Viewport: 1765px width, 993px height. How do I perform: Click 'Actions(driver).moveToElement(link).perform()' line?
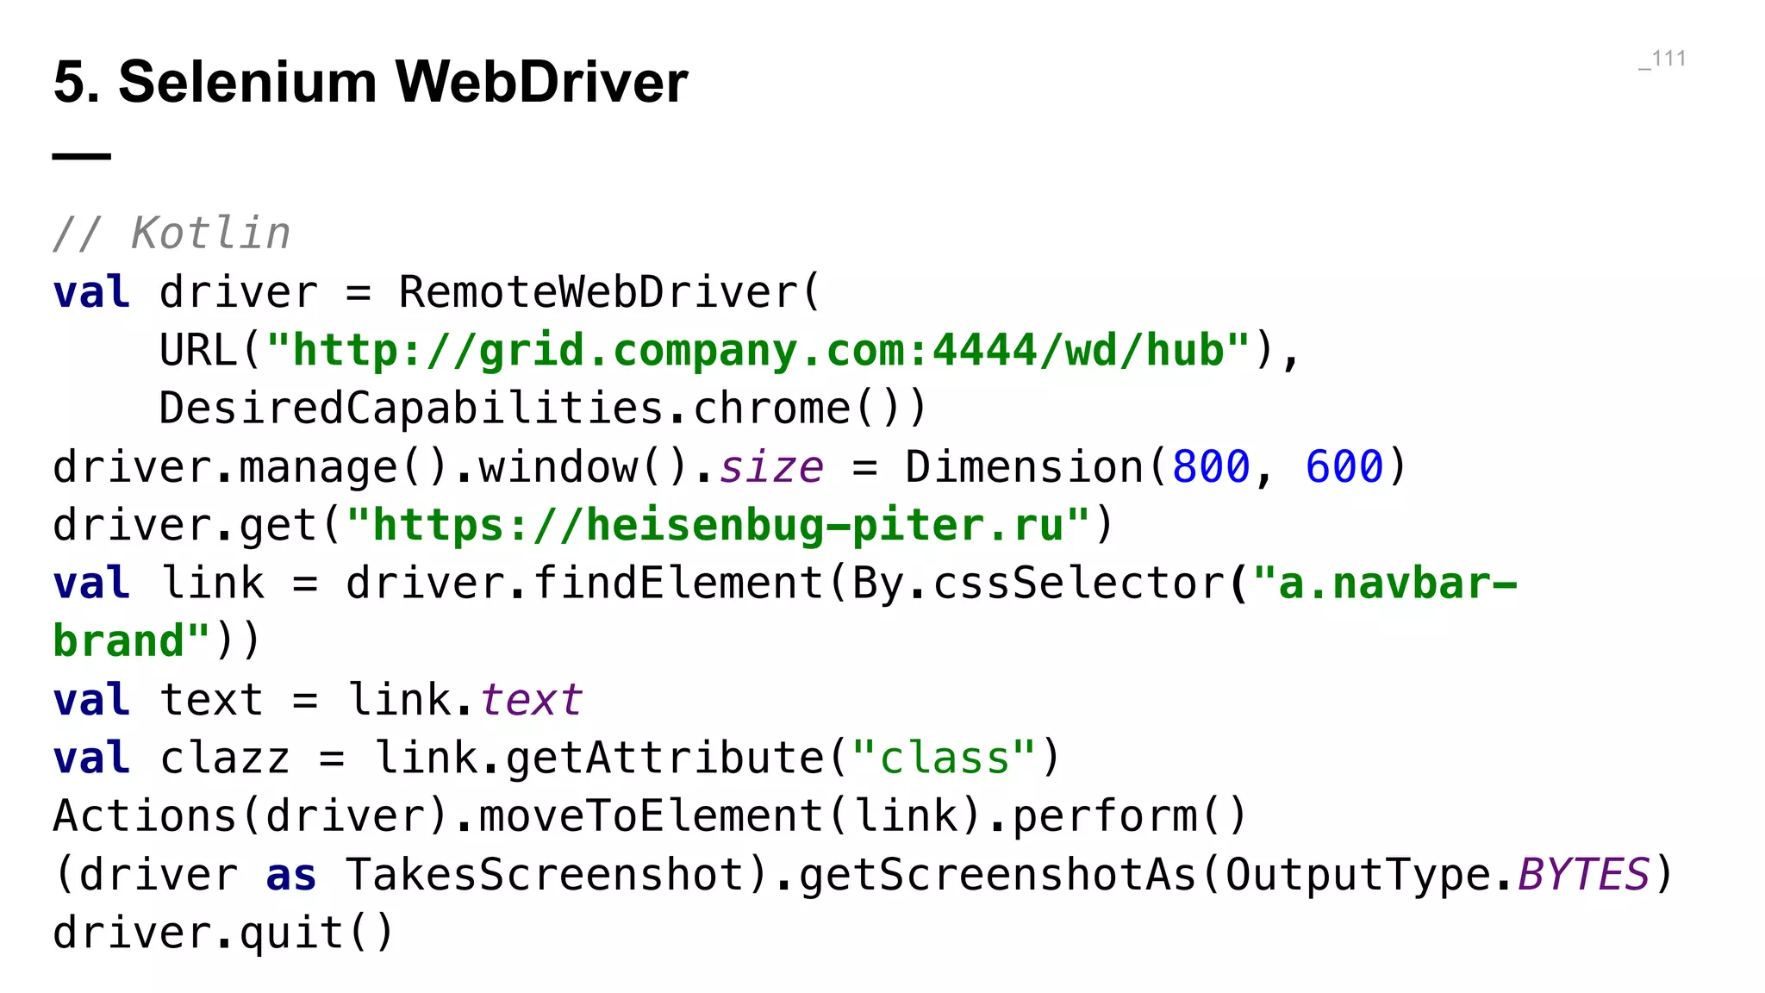tap(651, 815)
